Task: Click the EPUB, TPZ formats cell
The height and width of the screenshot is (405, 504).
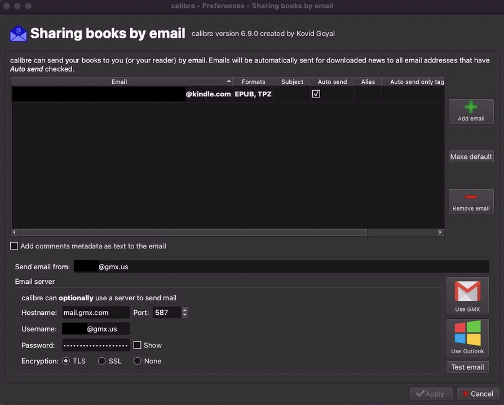Action: point(253,94)
